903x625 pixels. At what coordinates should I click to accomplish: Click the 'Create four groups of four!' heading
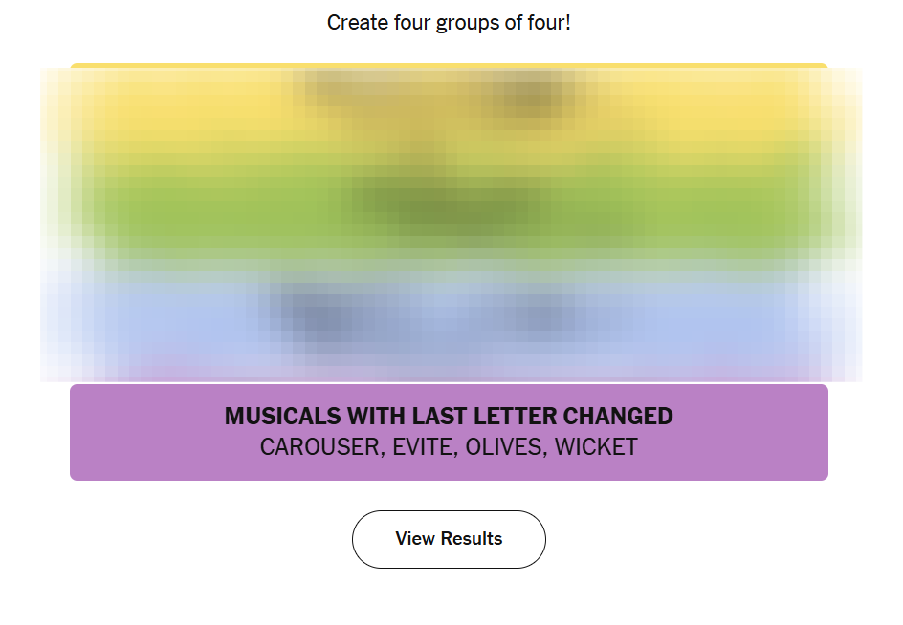(449, 22)
